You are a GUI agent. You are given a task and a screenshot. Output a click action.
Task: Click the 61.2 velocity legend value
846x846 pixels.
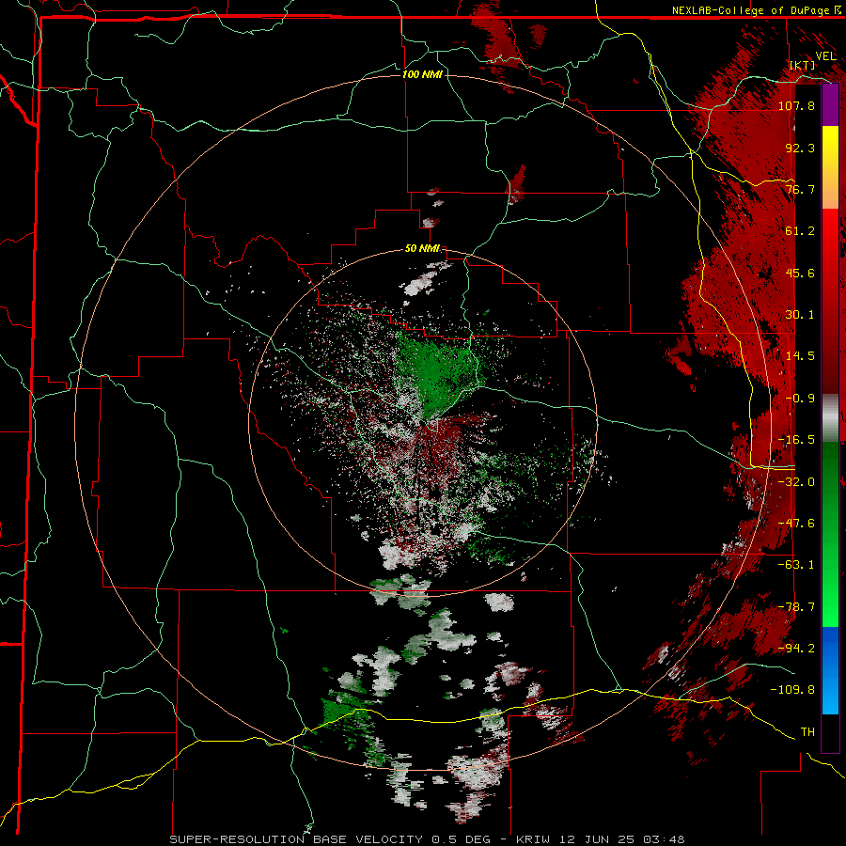[x=800, y=231]
